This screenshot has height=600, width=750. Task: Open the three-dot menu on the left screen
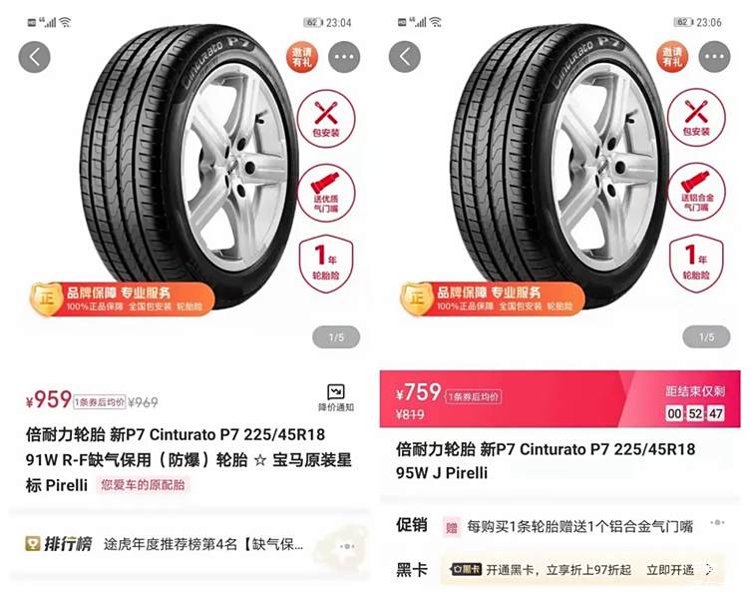click(x=344, y=57)
